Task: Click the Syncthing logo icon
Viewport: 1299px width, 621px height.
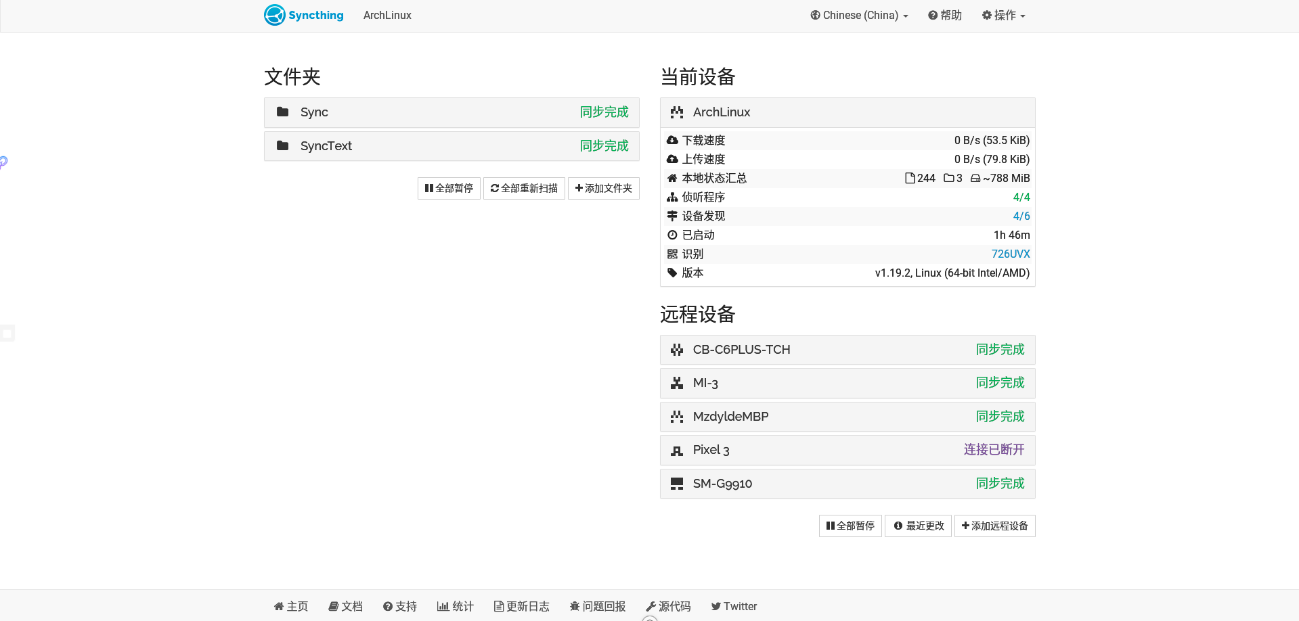Action: [x=275, y=15]
